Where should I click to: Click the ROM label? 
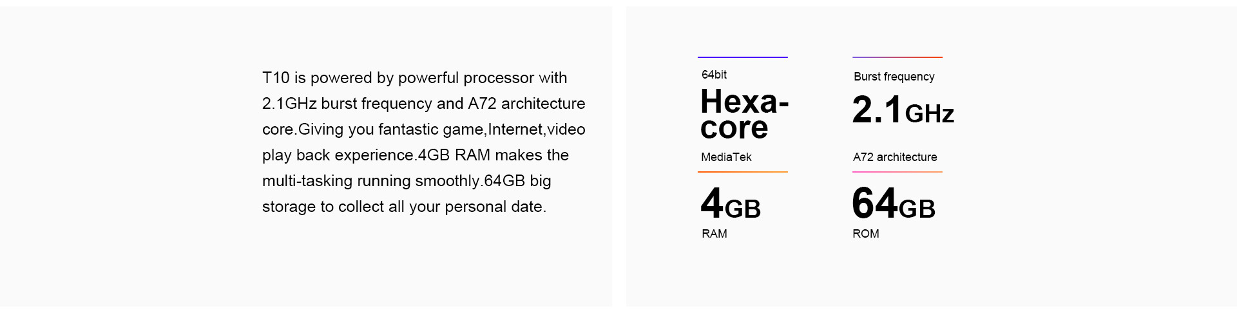865,234
